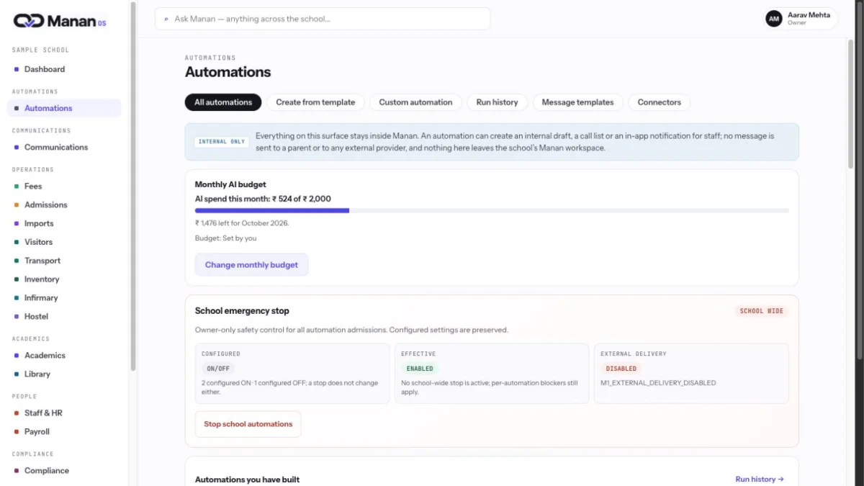Viewport: 864px width, 486px height.
Task: Click the ON/OFF configured status badge
Action: tap(219, 369)
